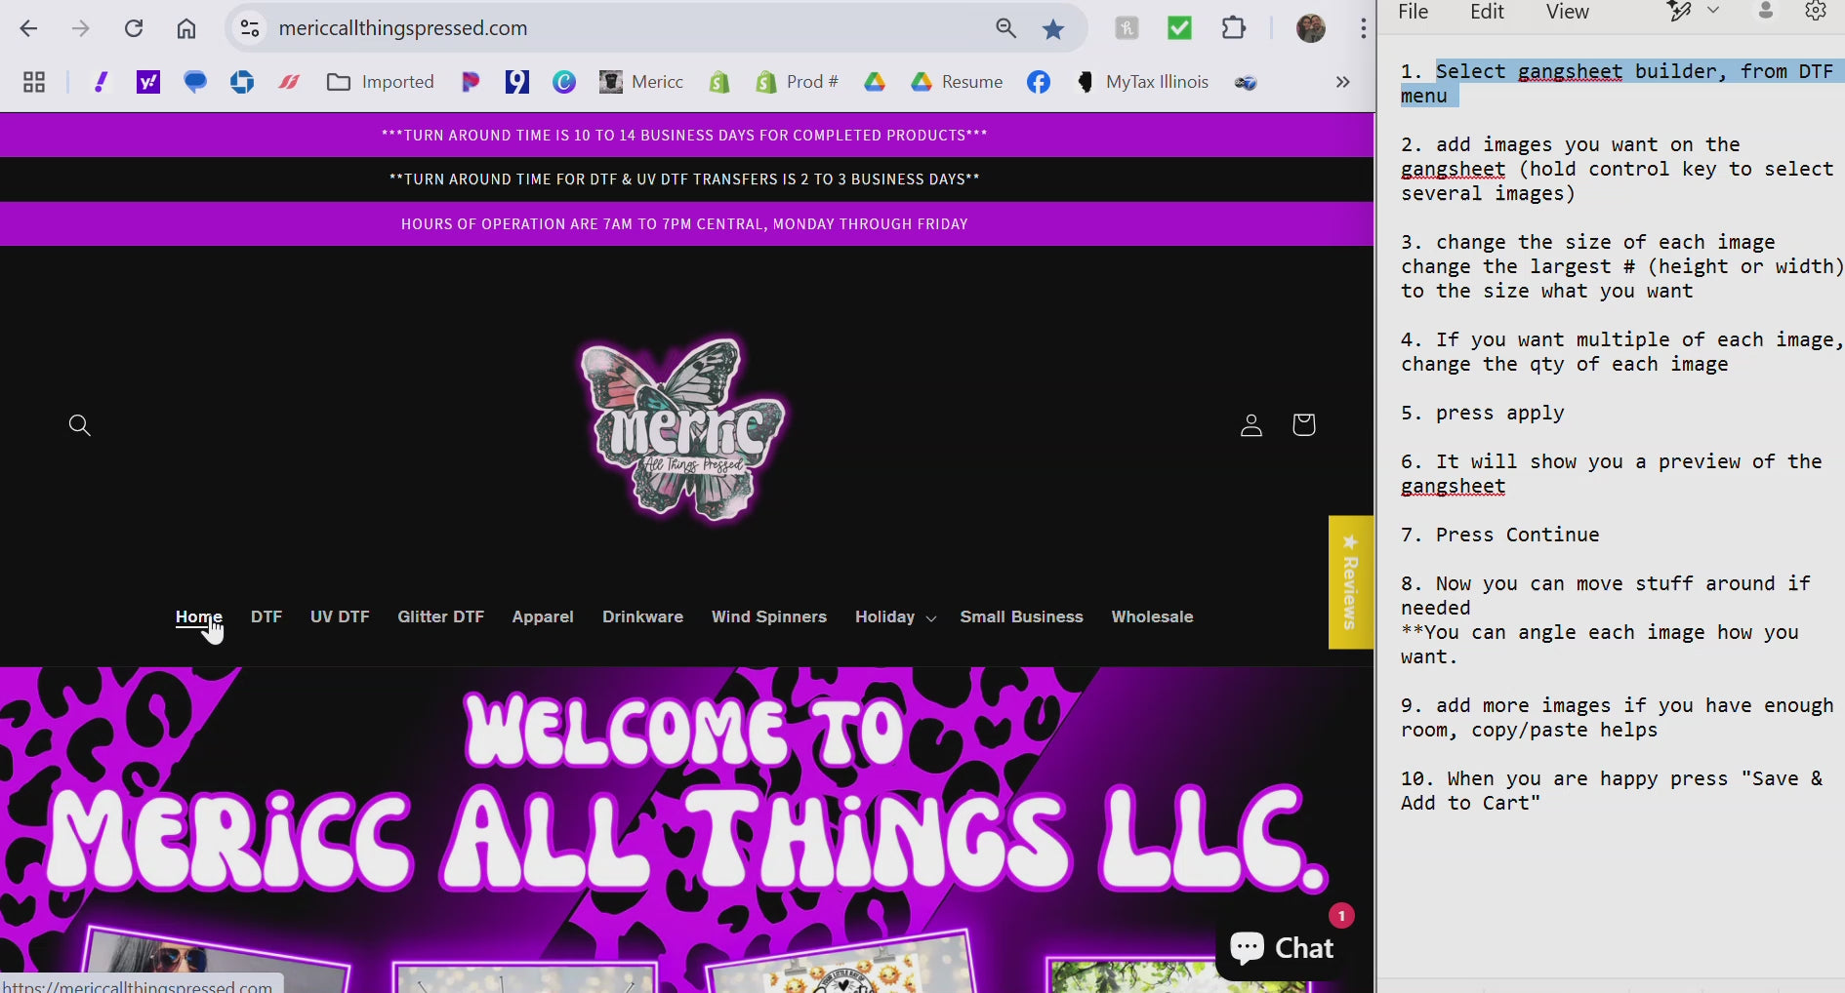Click the browser reload button

click(x=134, y=28)
